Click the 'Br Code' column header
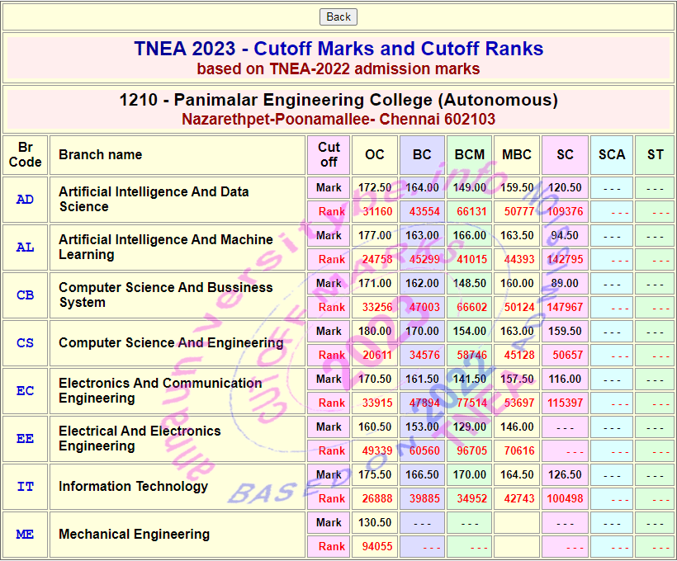Screen dimensions: 677x561 25,155
